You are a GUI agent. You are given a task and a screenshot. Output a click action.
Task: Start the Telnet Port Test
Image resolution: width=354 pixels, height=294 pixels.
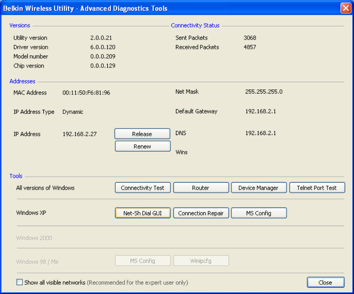pos(317,188)
